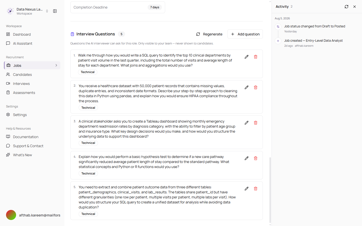
Task: Click the Interview Questions count badge 5
Action: coord(121,34)
